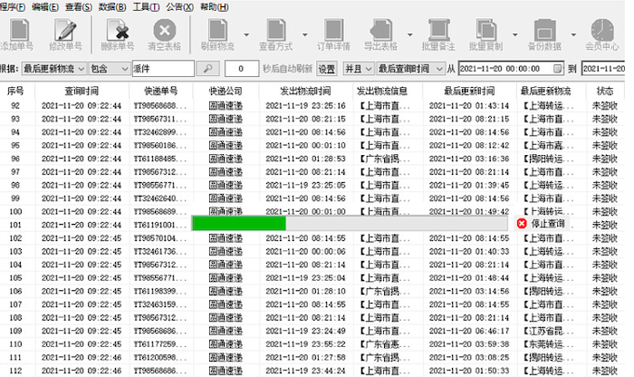Open the calendar picker on the start date
The width and height of the screenshot is (634, 377).
(557, 69)
